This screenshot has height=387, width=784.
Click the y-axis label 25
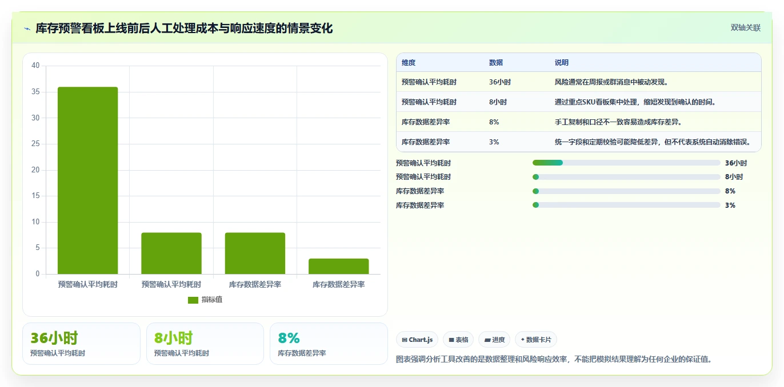pyautogui.click(x=35, y=144)
